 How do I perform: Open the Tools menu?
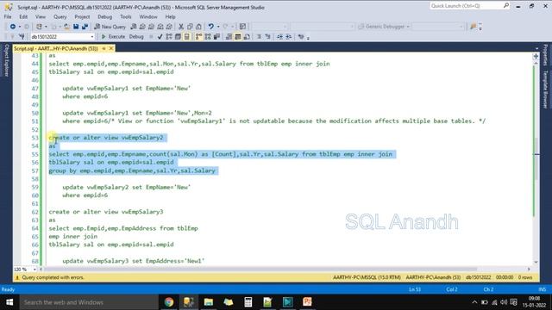point(125,16)
